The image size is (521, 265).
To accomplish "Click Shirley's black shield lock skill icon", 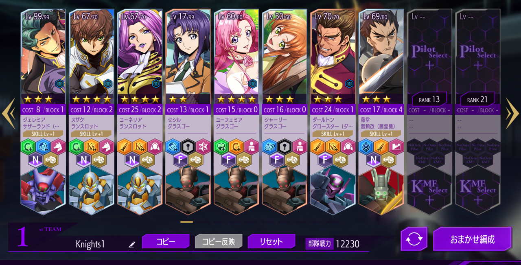I will [285, 147].
